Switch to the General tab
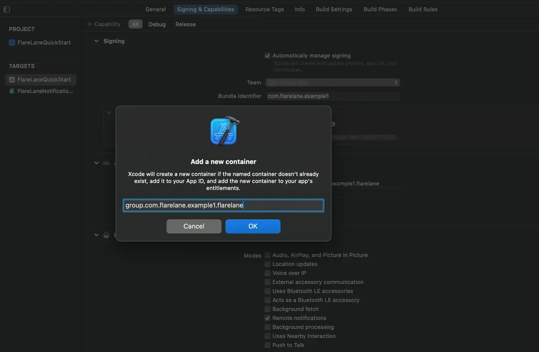539x352 pixels. [x=156, y=9]
